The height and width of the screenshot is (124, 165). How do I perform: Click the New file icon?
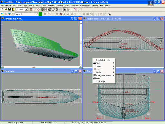pyautogui.click(x=2, y=9)
